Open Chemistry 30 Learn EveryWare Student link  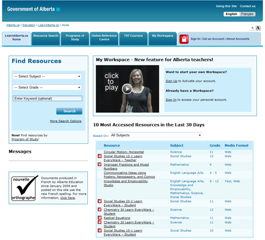129,211
